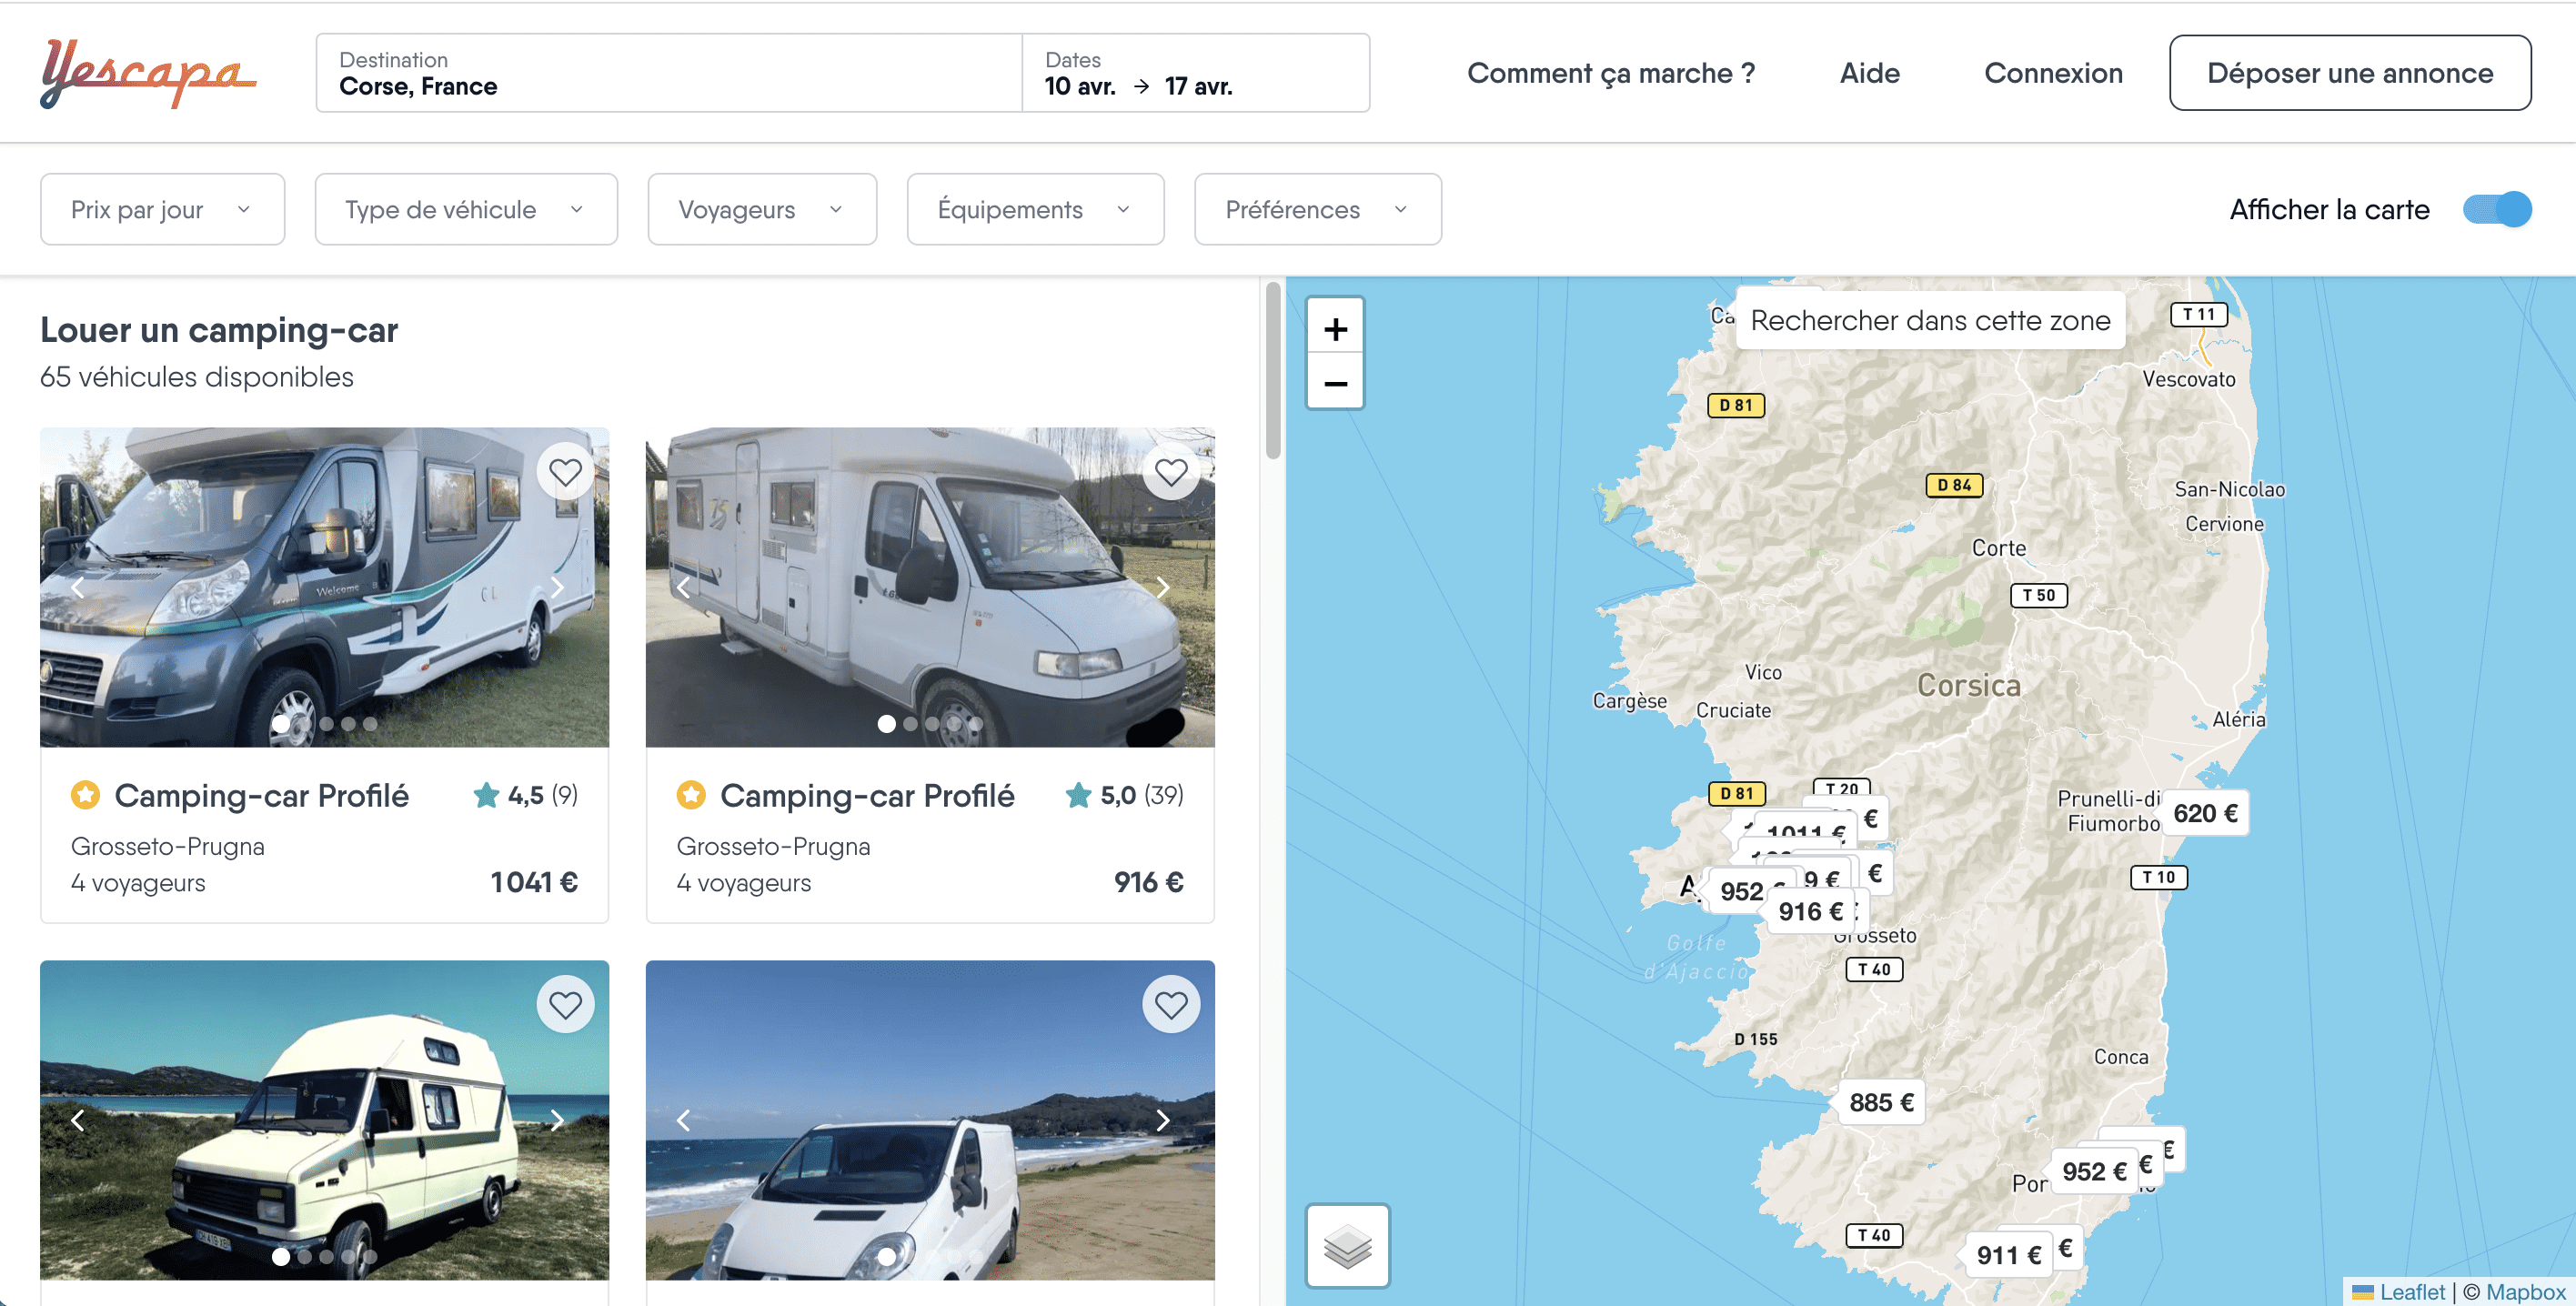Select the 952 € marker near Porto-Vecchio
The image size is (2576, 1306).
2093,1171
